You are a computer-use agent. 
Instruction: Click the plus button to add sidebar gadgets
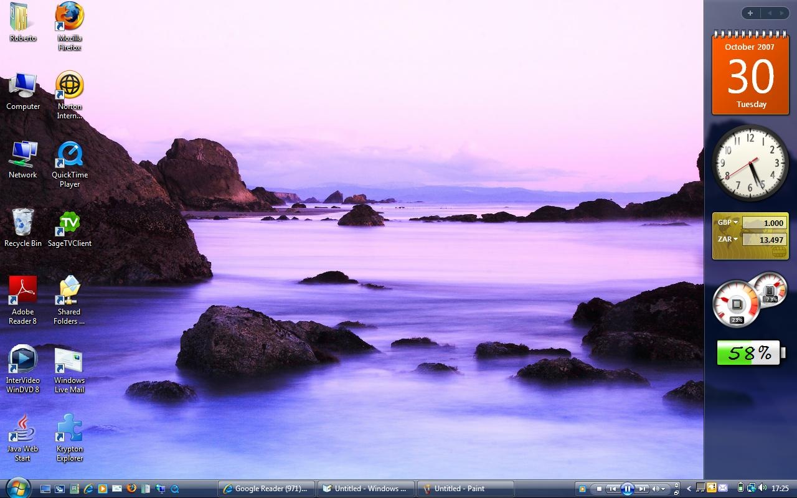coord(750,13)
